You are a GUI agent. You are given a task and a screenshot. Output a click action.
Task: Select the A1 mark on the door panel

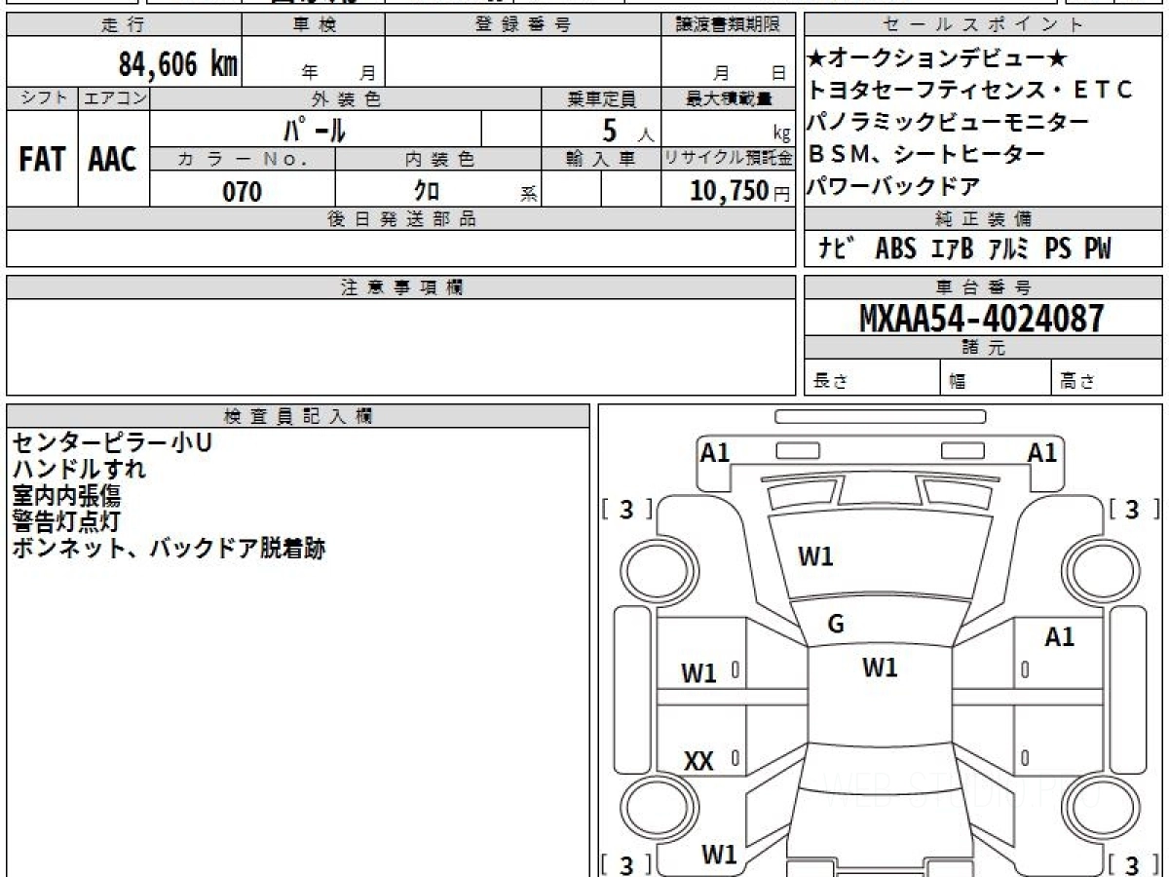[x=1059, y=638]
